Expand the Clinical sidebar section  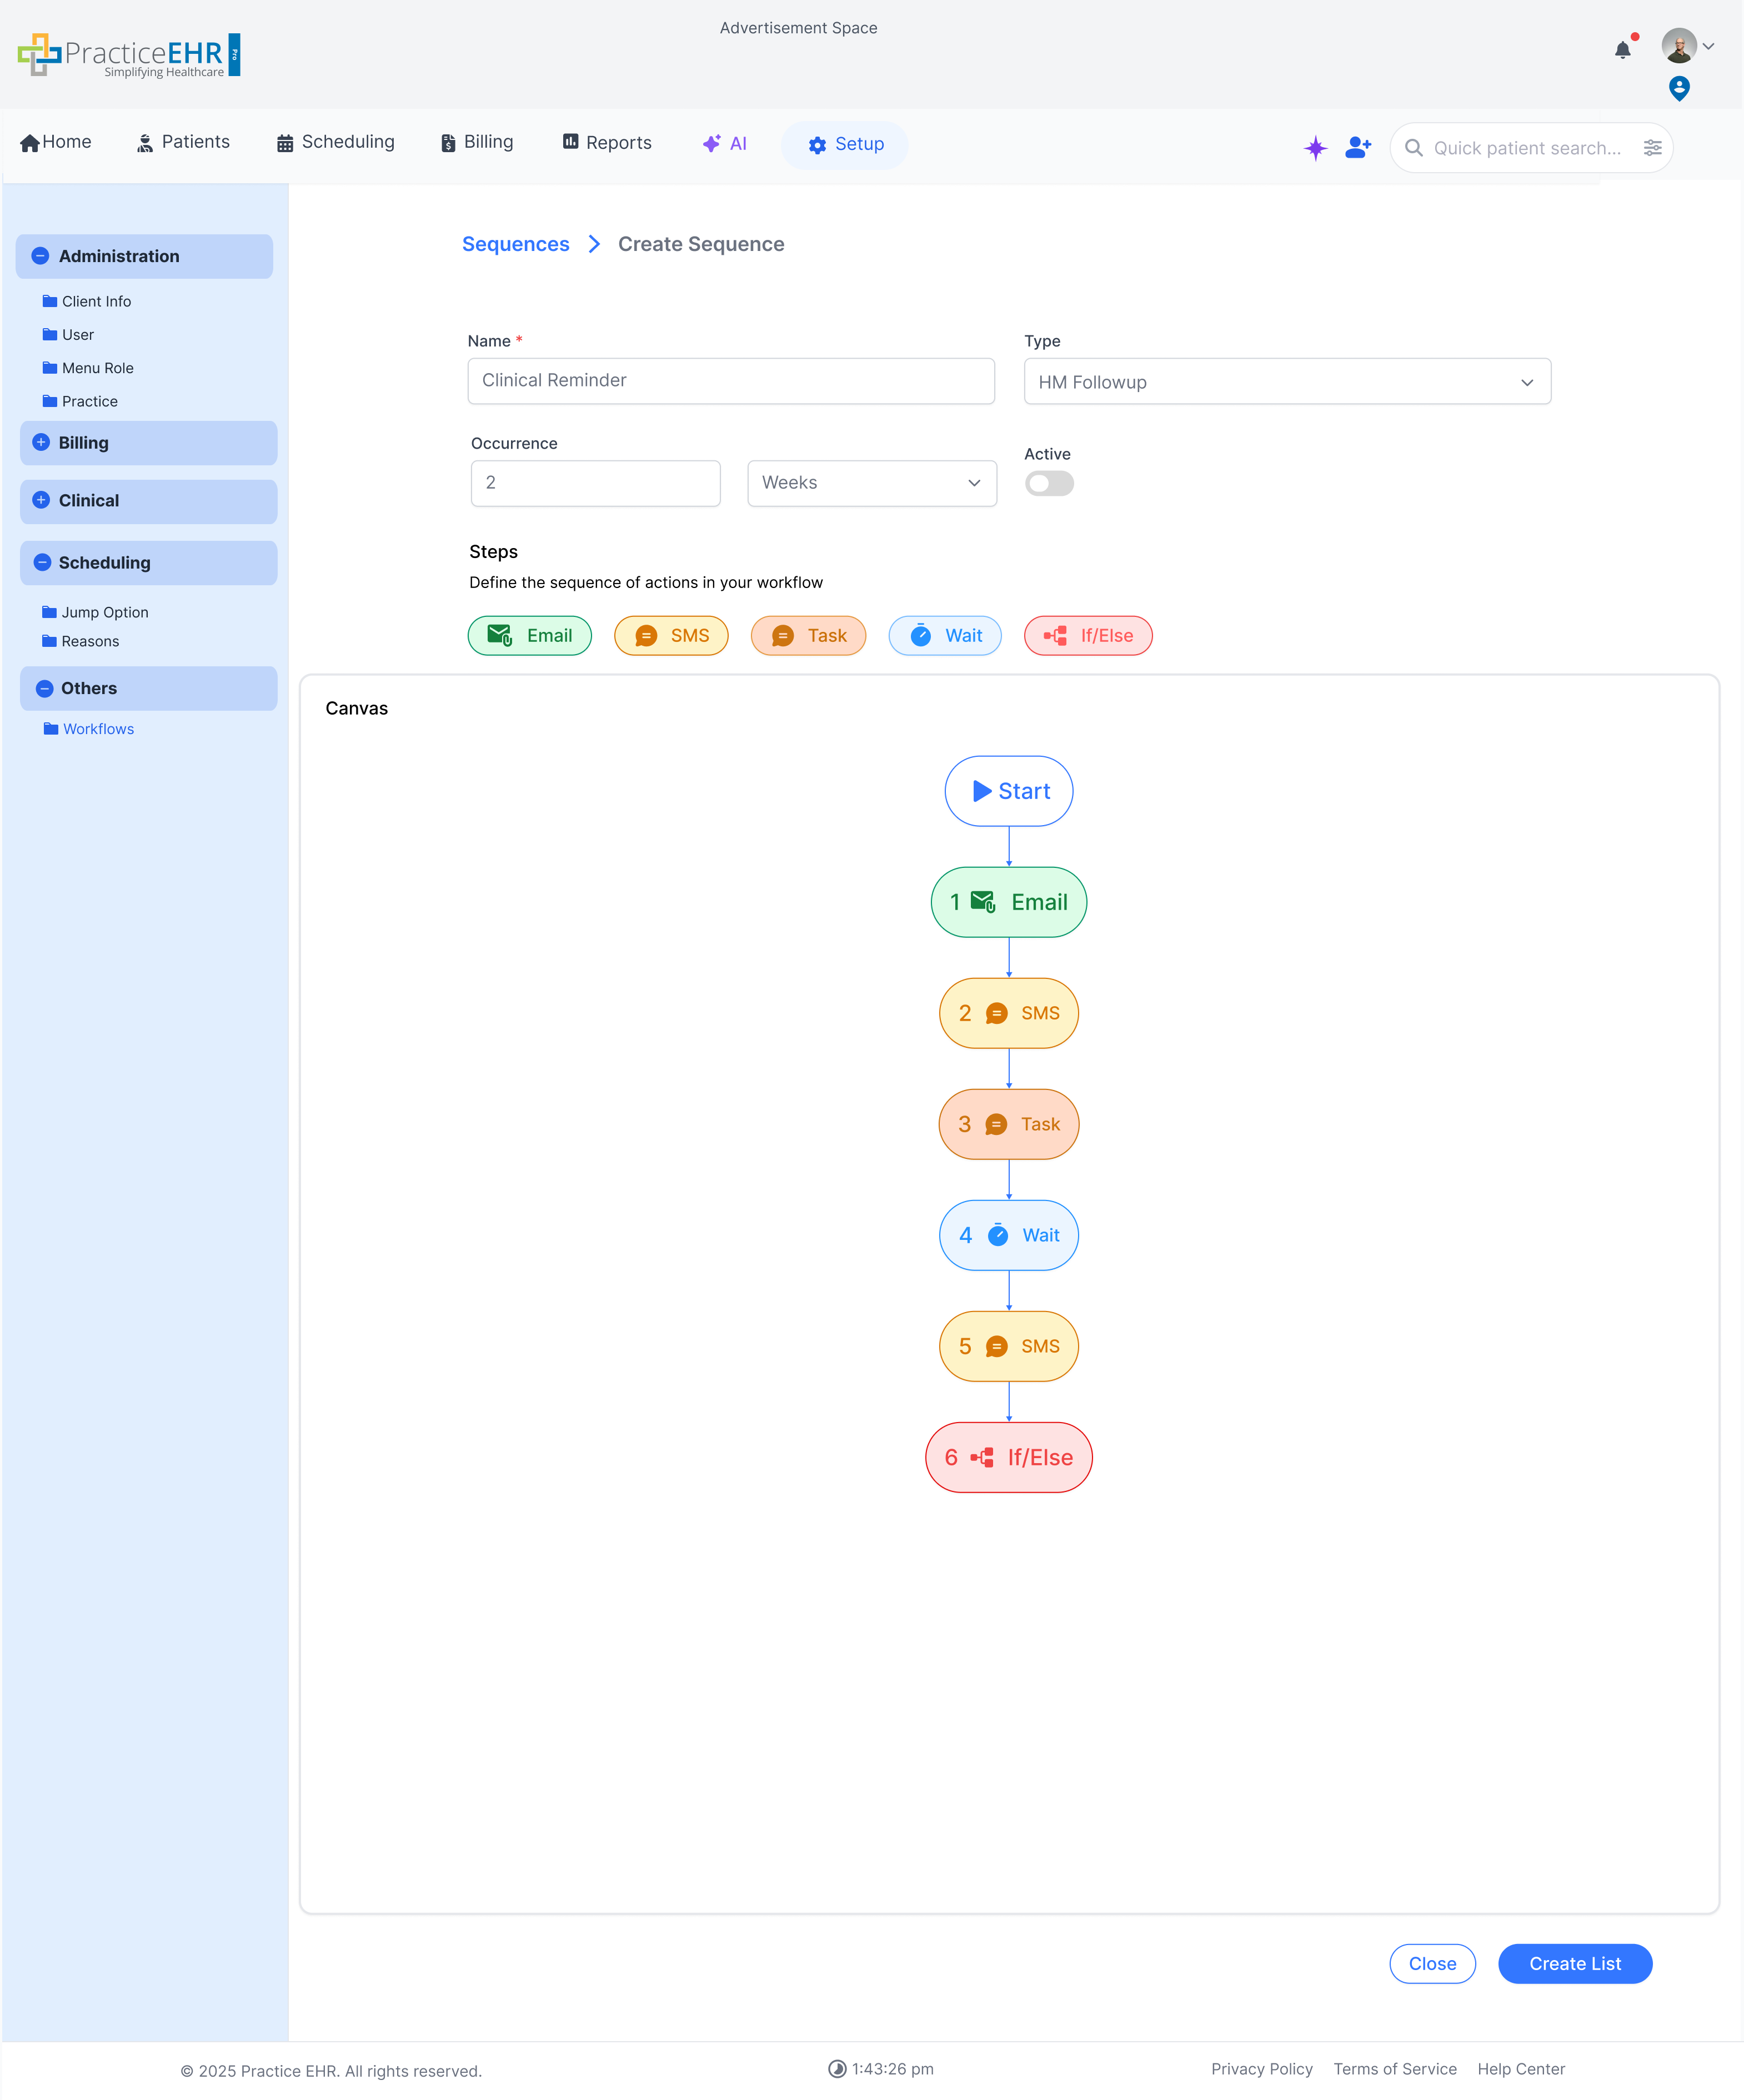click(x=41, y=500)
